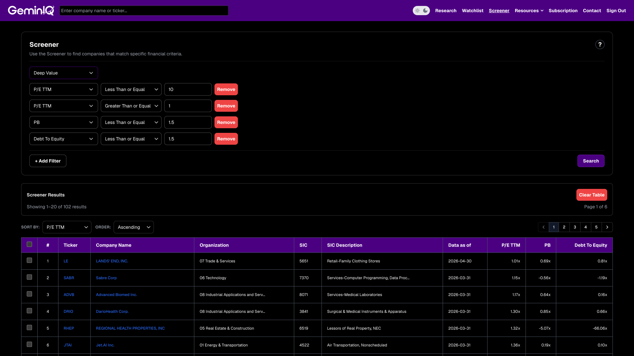Click the Debt To Equity value field 1.5
Viewport: 634px width, 356px height.
[188, 139]
